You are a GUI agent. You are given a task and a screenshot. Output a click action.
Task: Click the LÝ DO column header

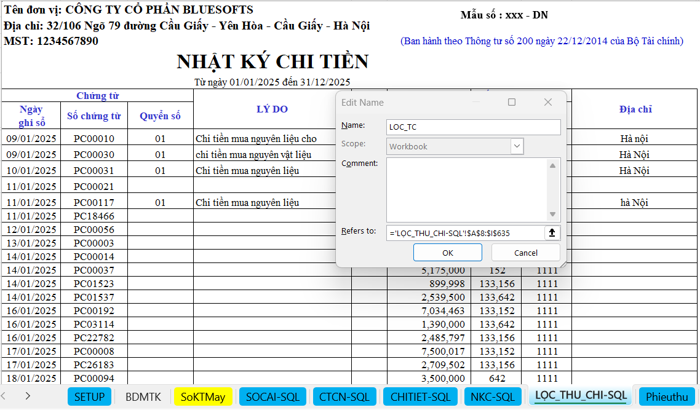(x=272, y=109)
